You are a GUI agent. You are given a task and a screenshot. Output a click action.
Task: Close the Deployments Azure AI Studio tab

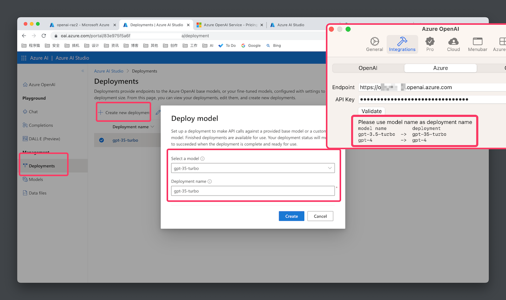click(x=188, y=25)
